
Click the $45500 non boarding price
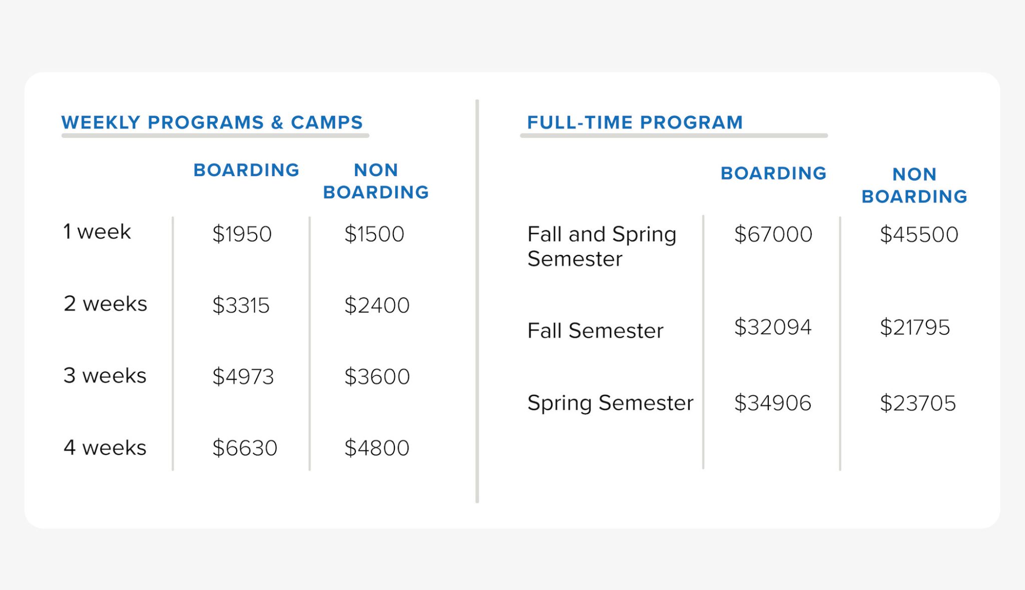tap(919, 234)
